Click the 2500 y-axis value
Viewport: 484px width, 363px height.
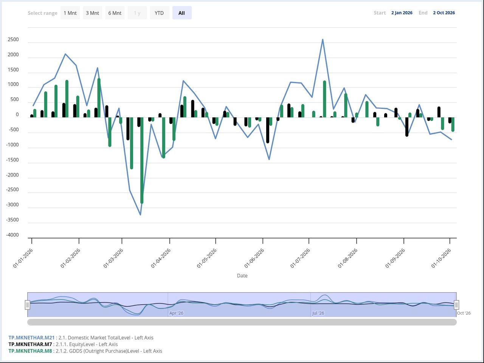13,40
